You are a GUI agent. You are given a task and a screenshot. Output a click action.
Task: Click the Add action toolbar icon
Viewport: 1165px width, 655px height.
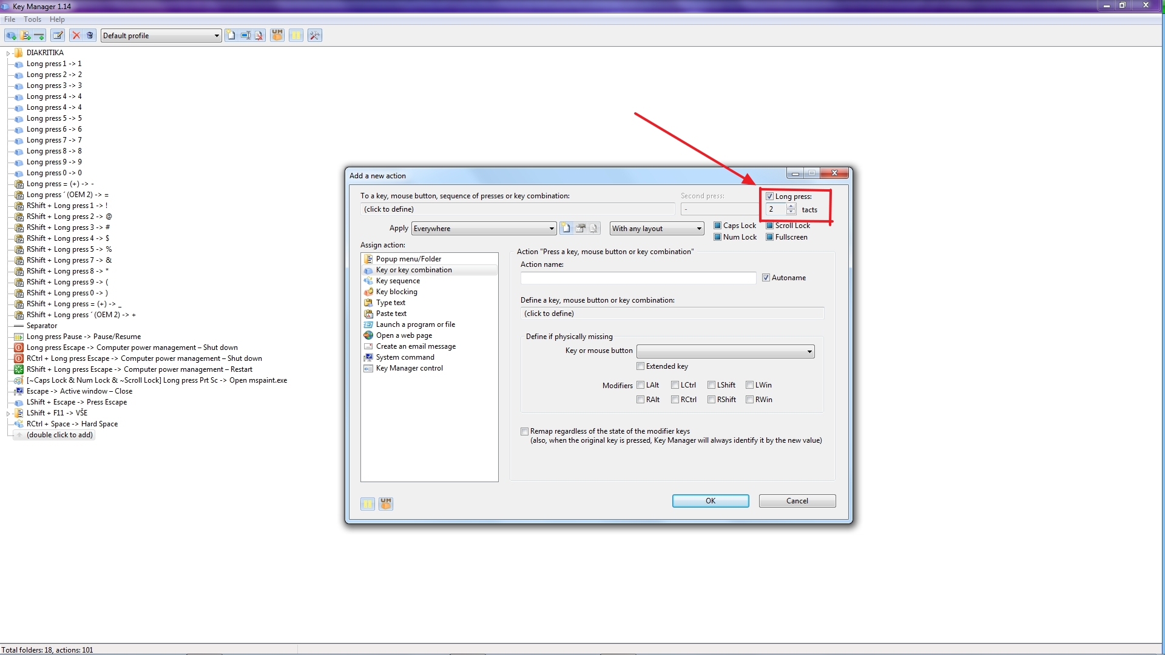pyautogui.click(x=12, y=35)
